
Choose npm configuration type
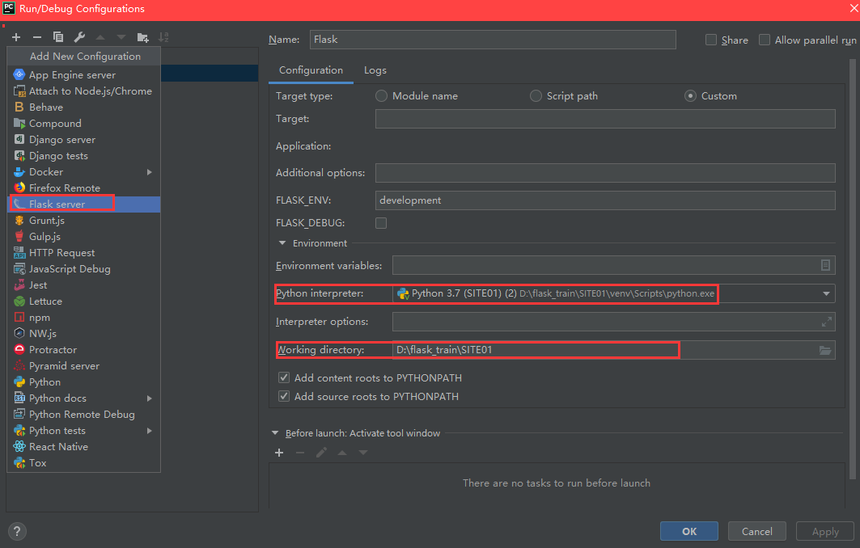(84, 318)
